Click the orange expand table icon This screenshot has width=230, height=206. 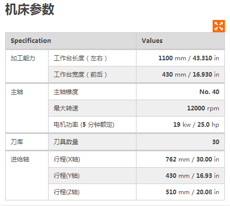219,26
